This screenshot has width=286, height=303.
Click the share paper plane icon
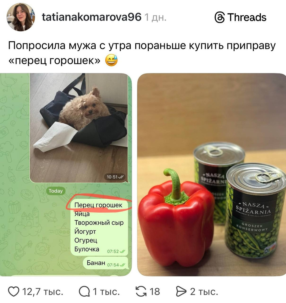point(181,291)
